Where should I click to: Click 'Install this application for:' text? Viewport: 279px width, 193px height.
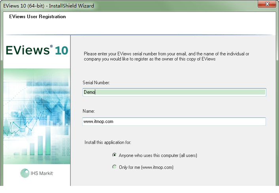point(108,142)
